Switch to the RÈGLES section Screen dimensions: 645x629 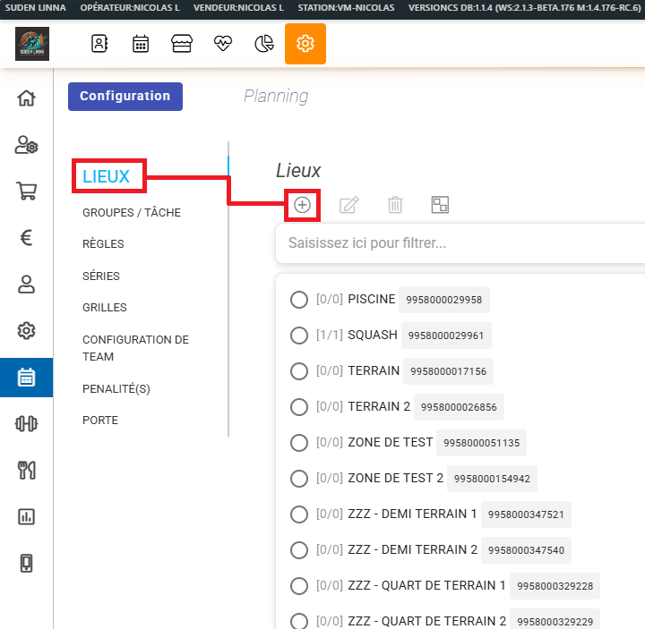103,243
